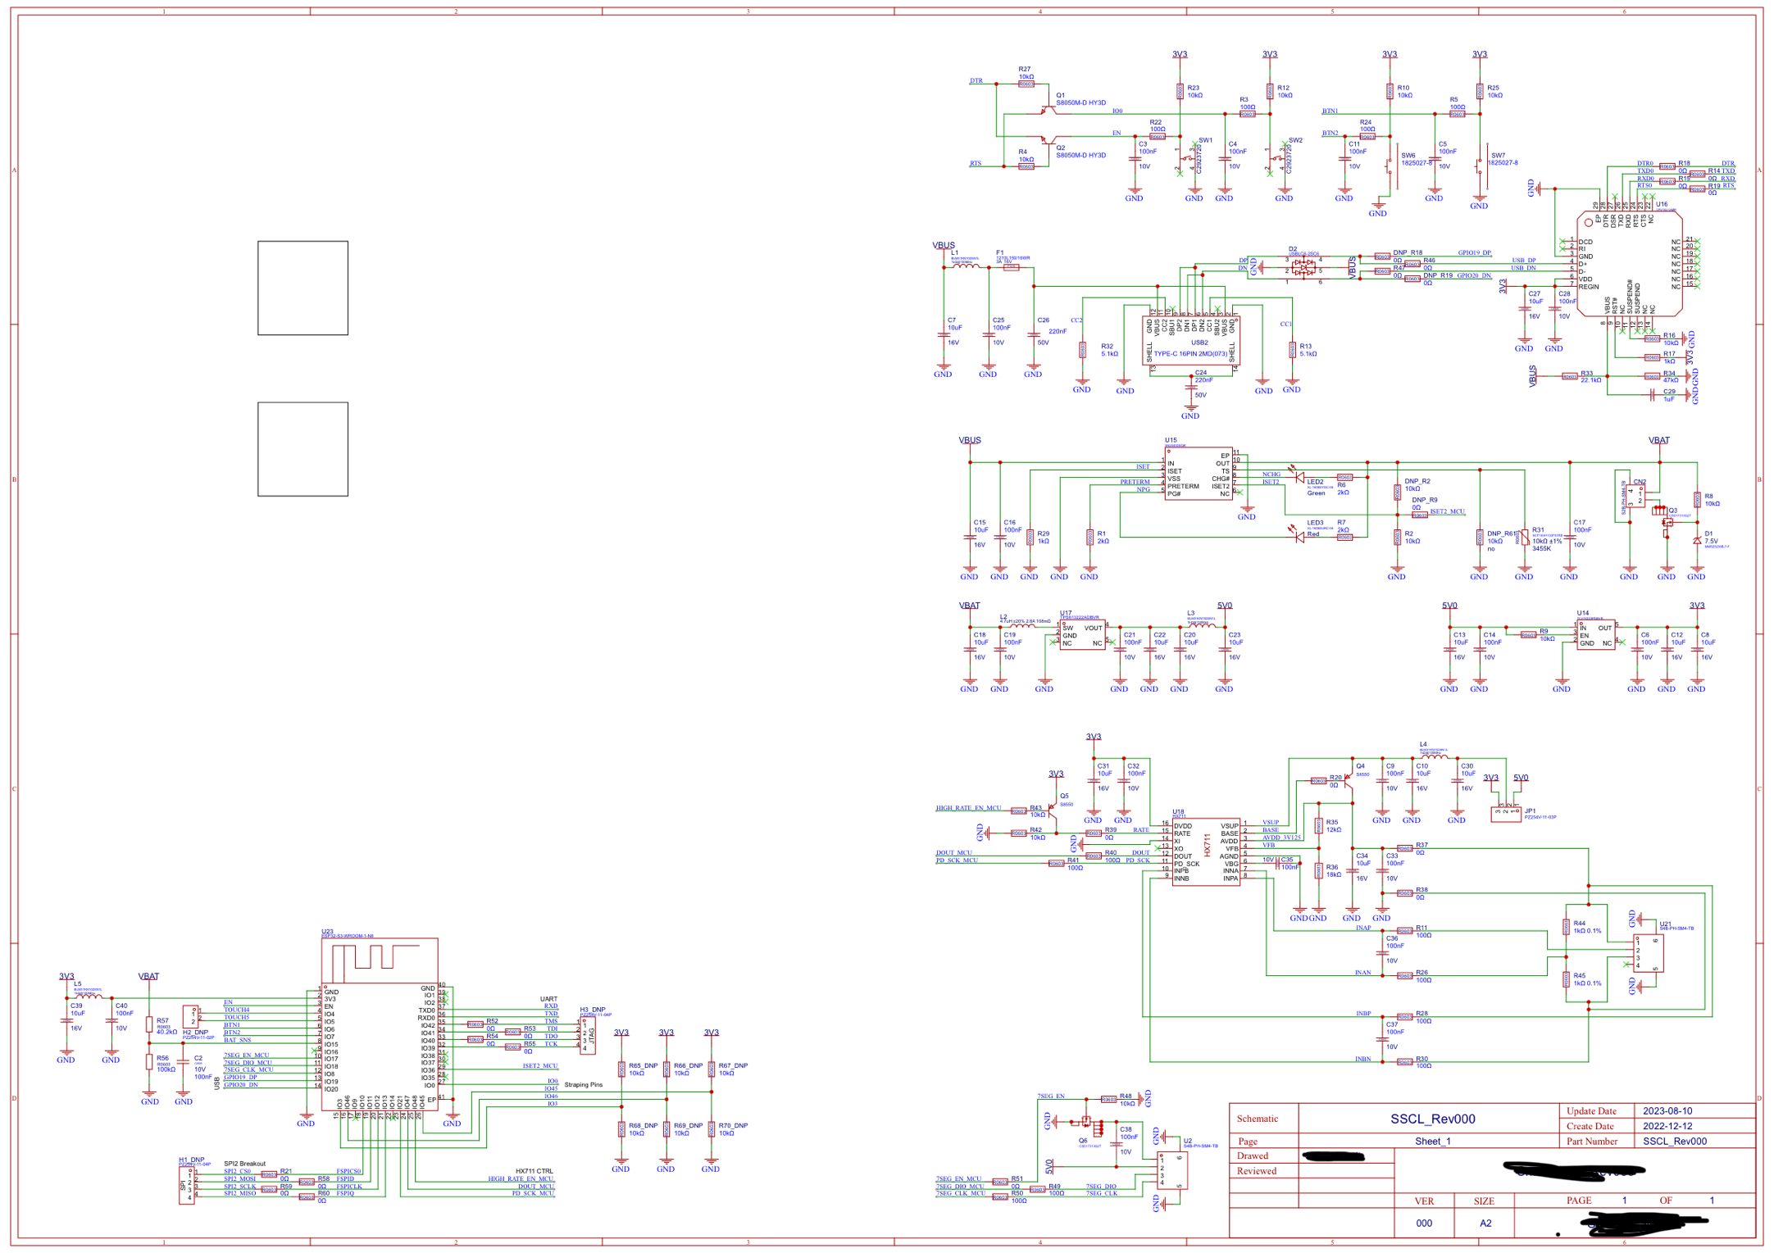The image size is (1774, 1253).
Task: Click the SPI2 Breakout annotation
Action: (x=245, y=1164)
